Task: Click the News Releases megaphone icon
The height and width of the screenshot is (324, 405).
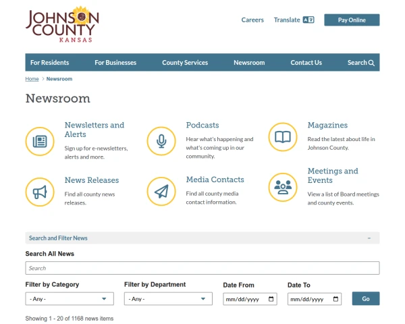Action: [x=40, y=192]
